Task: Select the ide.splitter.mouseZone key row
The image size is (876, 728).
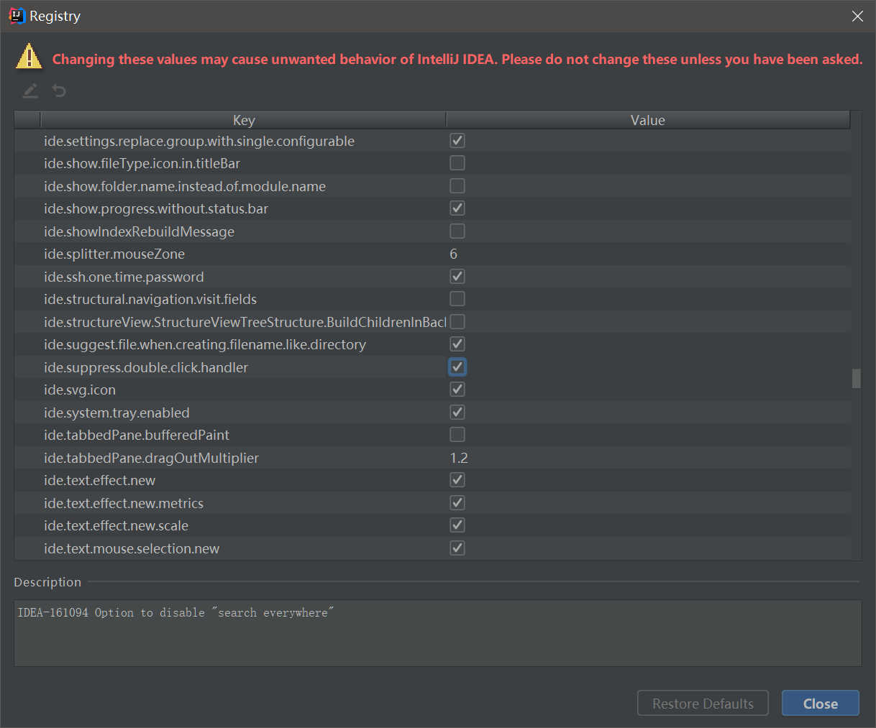Action: click(x=114, y=254)
